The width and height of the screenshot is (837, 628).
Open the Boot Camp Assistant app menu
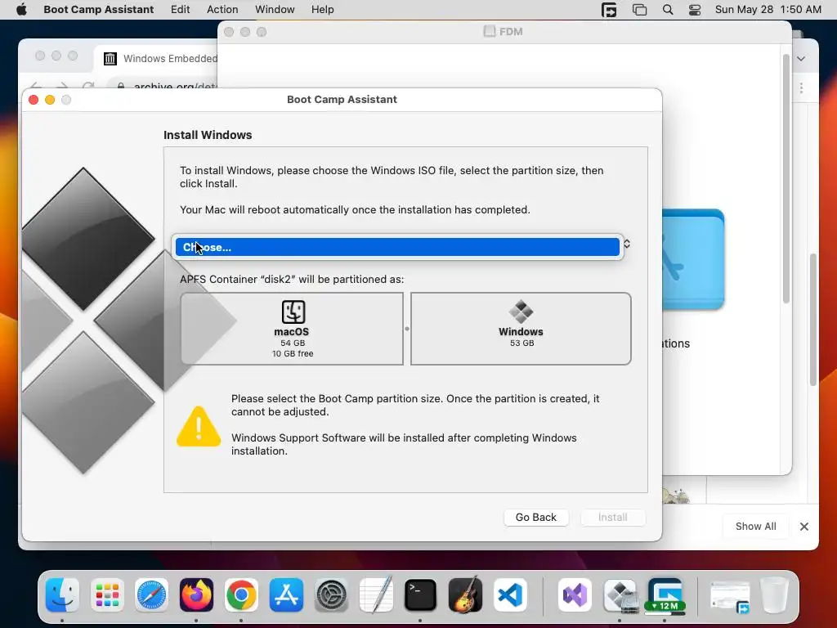point(99,10)
